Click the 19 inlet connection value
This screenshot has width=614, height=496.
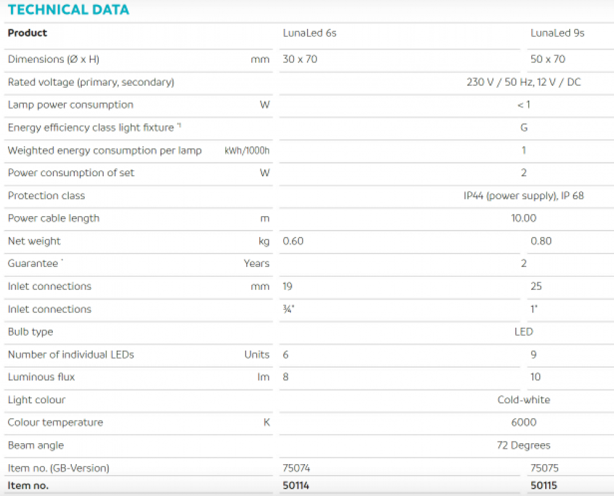287,286
